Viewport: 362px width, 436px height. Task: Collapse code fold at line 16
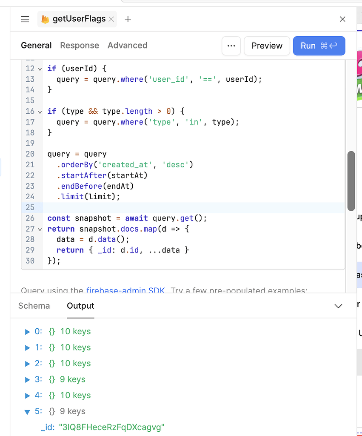coord(40,112)
